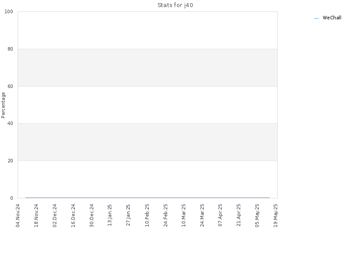Click the 30.Dec.24 date label

point(92,216)
